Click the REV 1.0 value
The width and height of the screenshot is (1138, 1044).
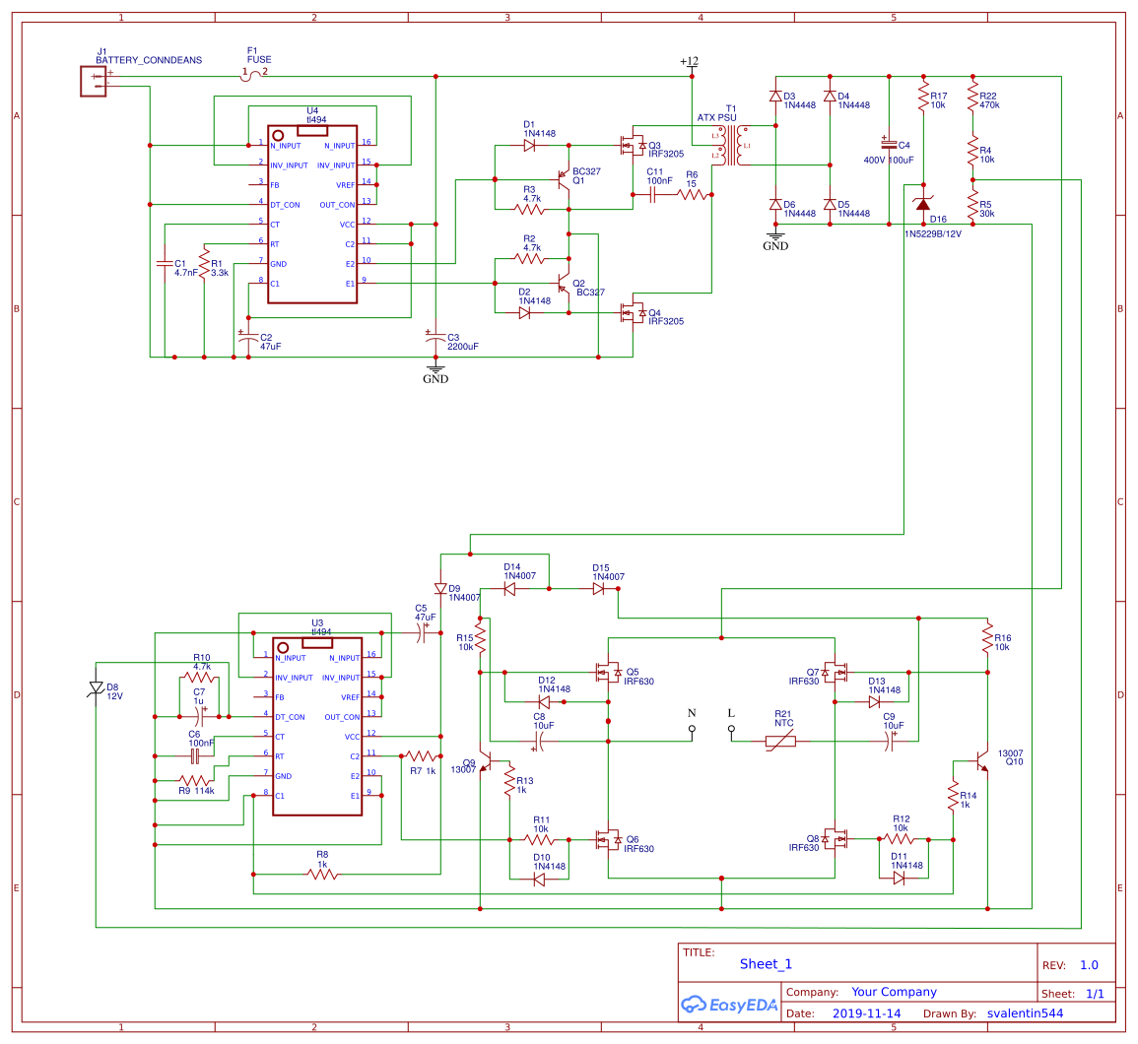pos(1088,965)
